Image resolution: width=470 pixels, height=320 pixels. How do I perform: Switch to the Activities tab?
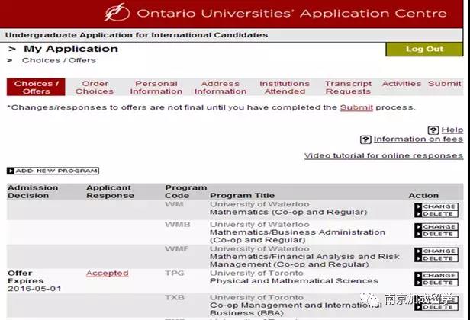click(x=401, y=84)
